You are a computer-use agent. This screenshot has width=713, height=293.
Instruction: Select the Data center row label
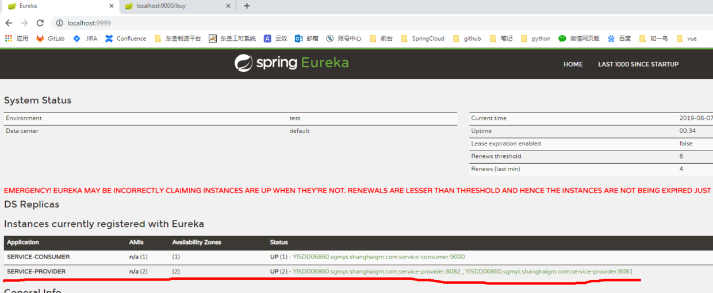tap(22, 131)
